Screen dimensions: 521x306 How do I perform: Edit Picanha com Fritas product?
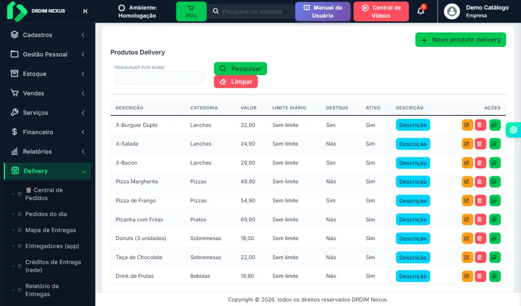467,220
